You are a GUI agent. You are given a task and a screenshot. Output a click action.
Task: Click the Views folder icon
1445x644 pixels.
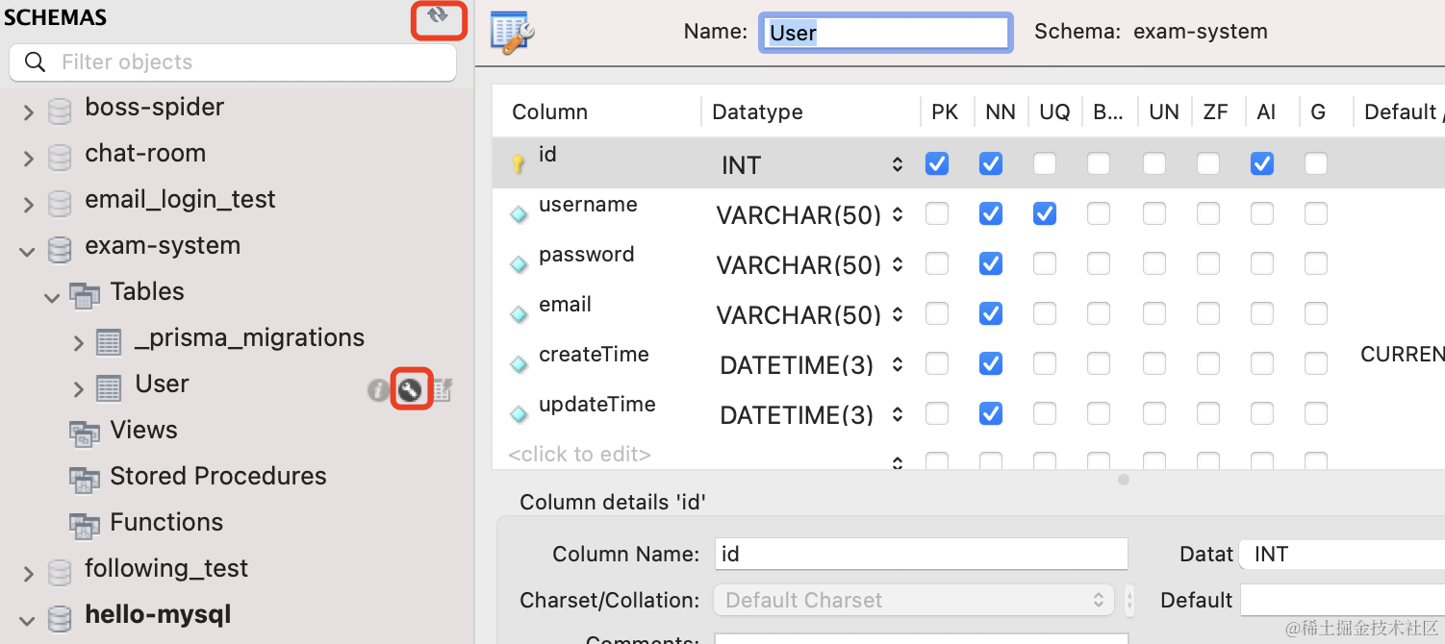85,433
